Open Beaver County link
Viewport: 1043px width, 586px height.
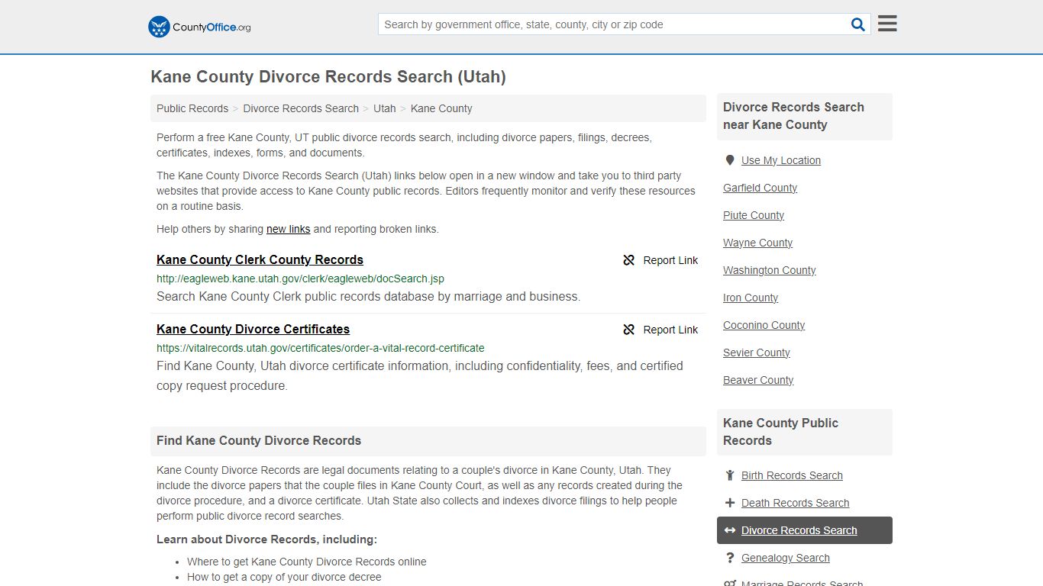click(758, 380)
